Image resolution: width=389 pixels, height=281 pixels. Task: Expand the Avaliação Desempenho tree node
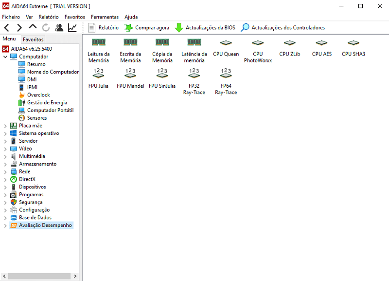point(5,226)
